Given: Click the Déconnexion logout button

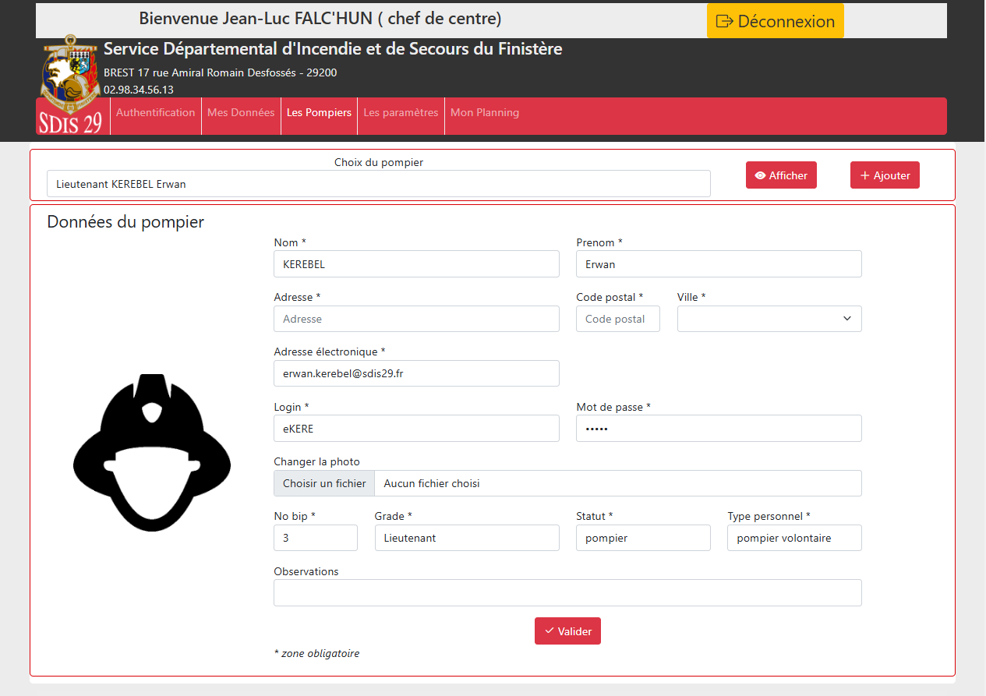Looking at the screenshot, I should [x=775, y=21].
